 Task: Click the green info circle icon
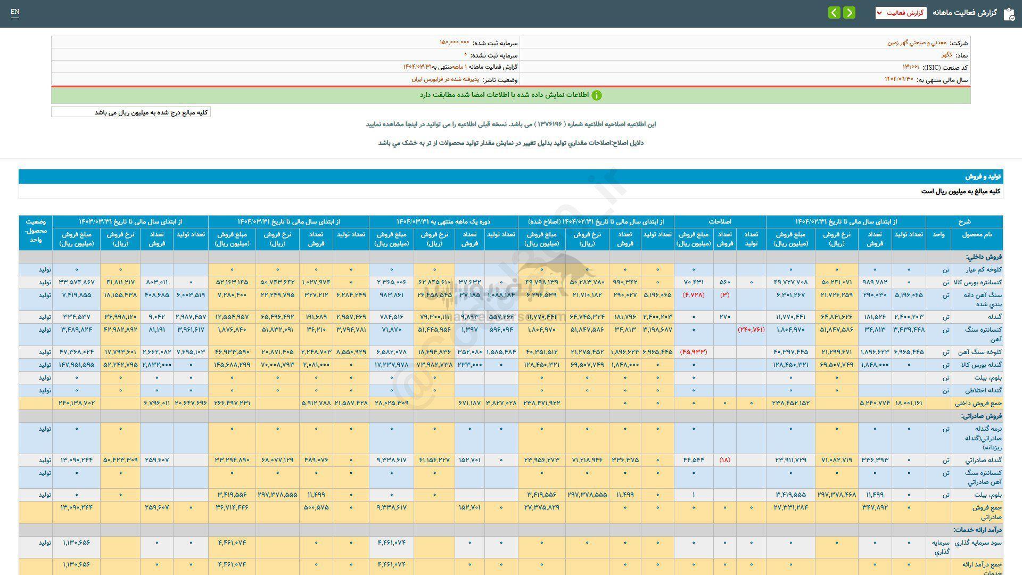click(597, 95)
